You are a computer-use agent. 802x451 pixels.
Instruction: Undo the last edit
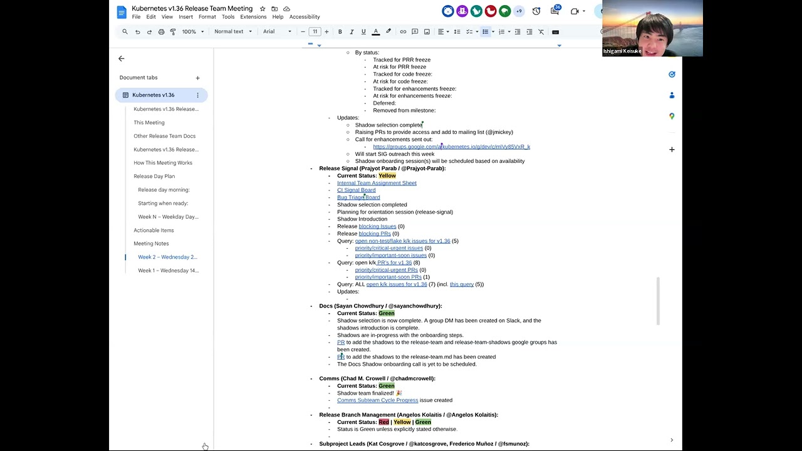137,32
